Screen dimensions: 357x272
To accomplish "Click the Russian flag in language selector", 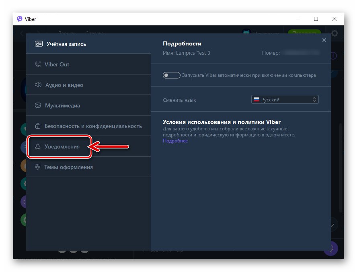I will pyautogui.click(x=256, y=99).
